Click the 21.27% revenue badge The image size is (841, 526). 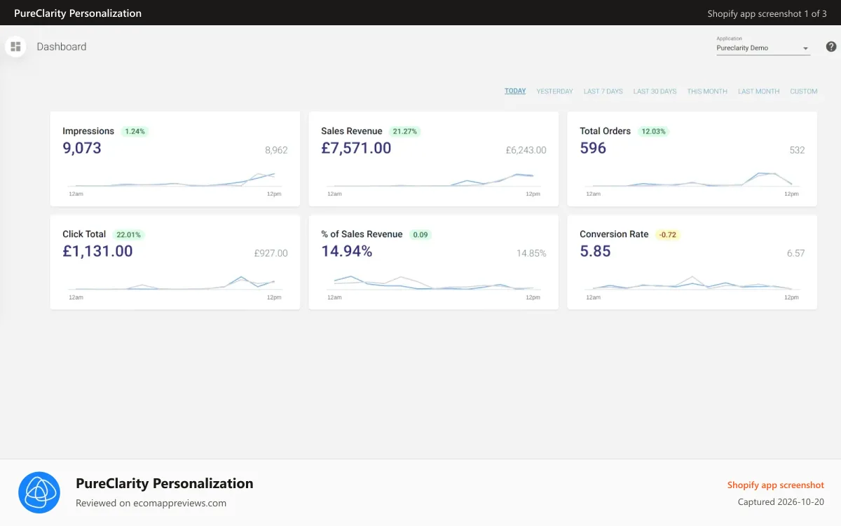pos(405,131)
